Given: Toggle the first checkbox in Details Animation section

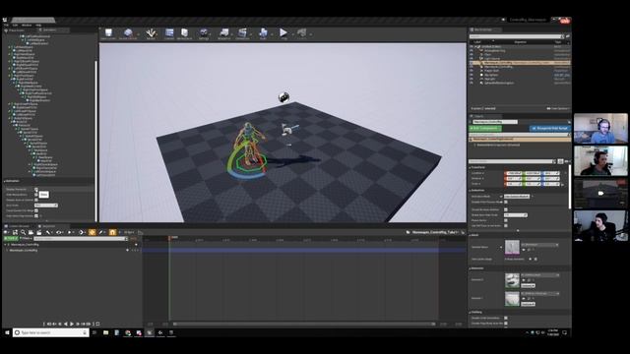Looking at the screenshot, I should pyautogui.click(x=505, y=202).
